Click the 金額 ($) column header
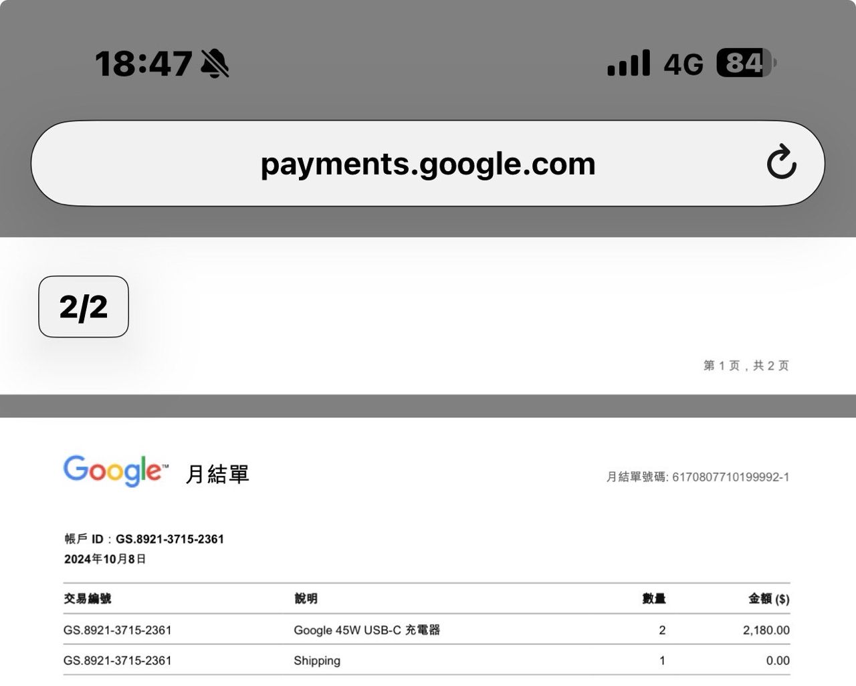 pyautogui.click(x=768, y=598)
